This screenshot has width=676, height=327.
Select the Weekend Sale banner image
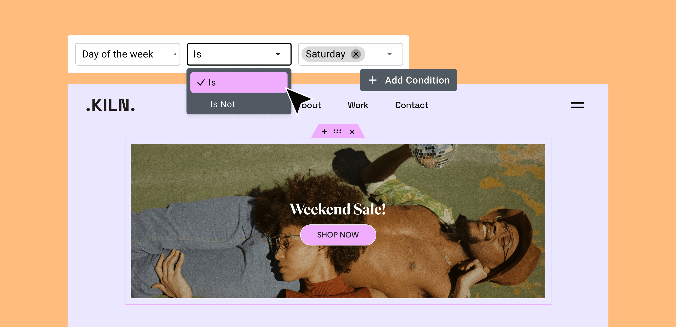338,221
